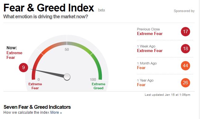Select the 1 Month Ago Fear label
The width and height of the screenshot is (200, 119).
141,68
